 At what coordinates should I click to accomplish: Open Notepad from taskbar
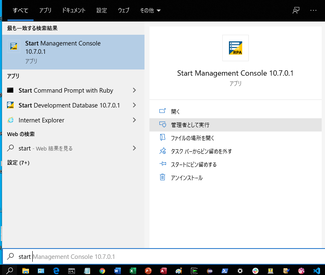tap(87, 270)
